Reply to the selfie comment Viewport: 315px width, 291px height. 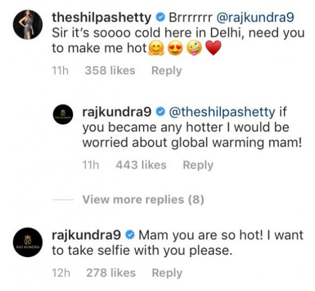point(167,273)
